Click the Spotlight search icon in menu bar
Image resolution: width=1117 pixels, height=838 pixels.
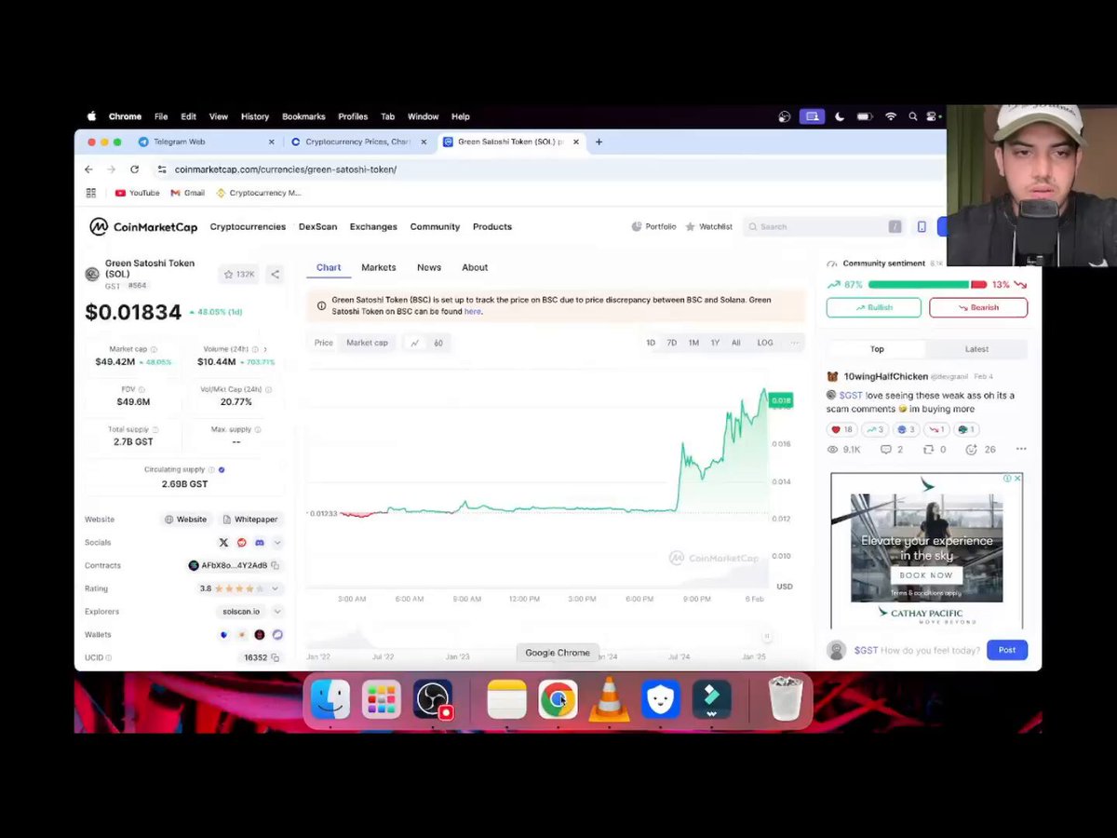click(913, 116)
